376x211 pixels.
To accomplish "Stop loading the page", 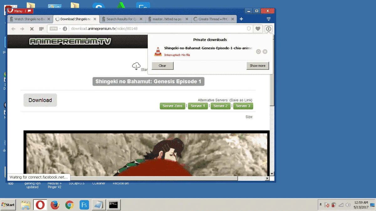I will pyautogui.click(x=32, y=29).
